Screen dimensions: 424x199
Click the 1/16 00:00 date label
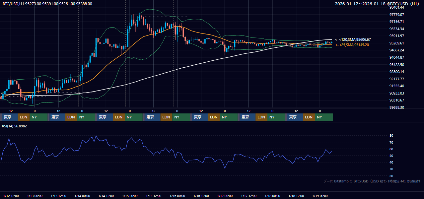177,196
